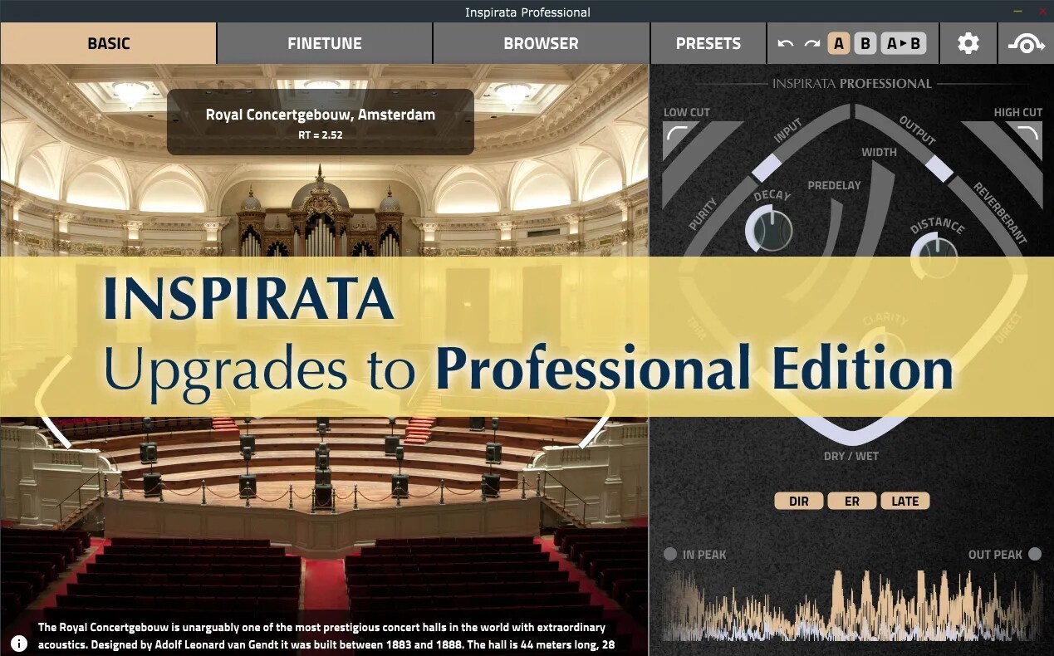Click the INPUT level slider handle
Viewport: 1054px width, 656px height.
pos(768,166)
